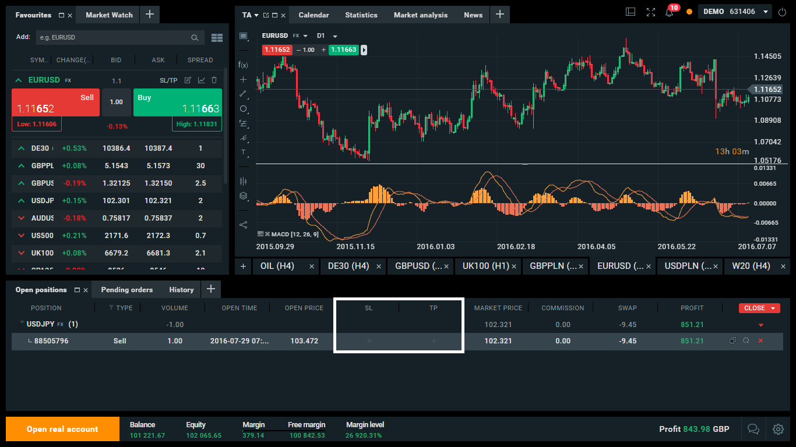This screenshot has height=447, width=796.
Task: Click the share chart icon
Action: pos(244,225)
